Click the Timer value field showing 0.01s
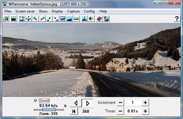 [x=133, y=111]
